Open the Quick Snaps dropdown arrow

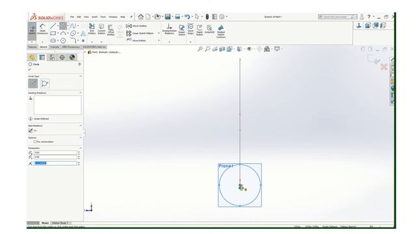point(190,42)
